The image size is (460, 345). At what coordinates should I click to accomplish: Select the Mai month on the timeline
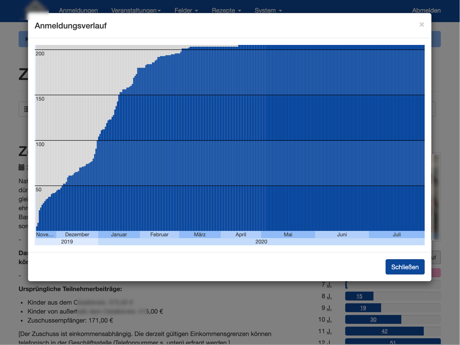288,234
